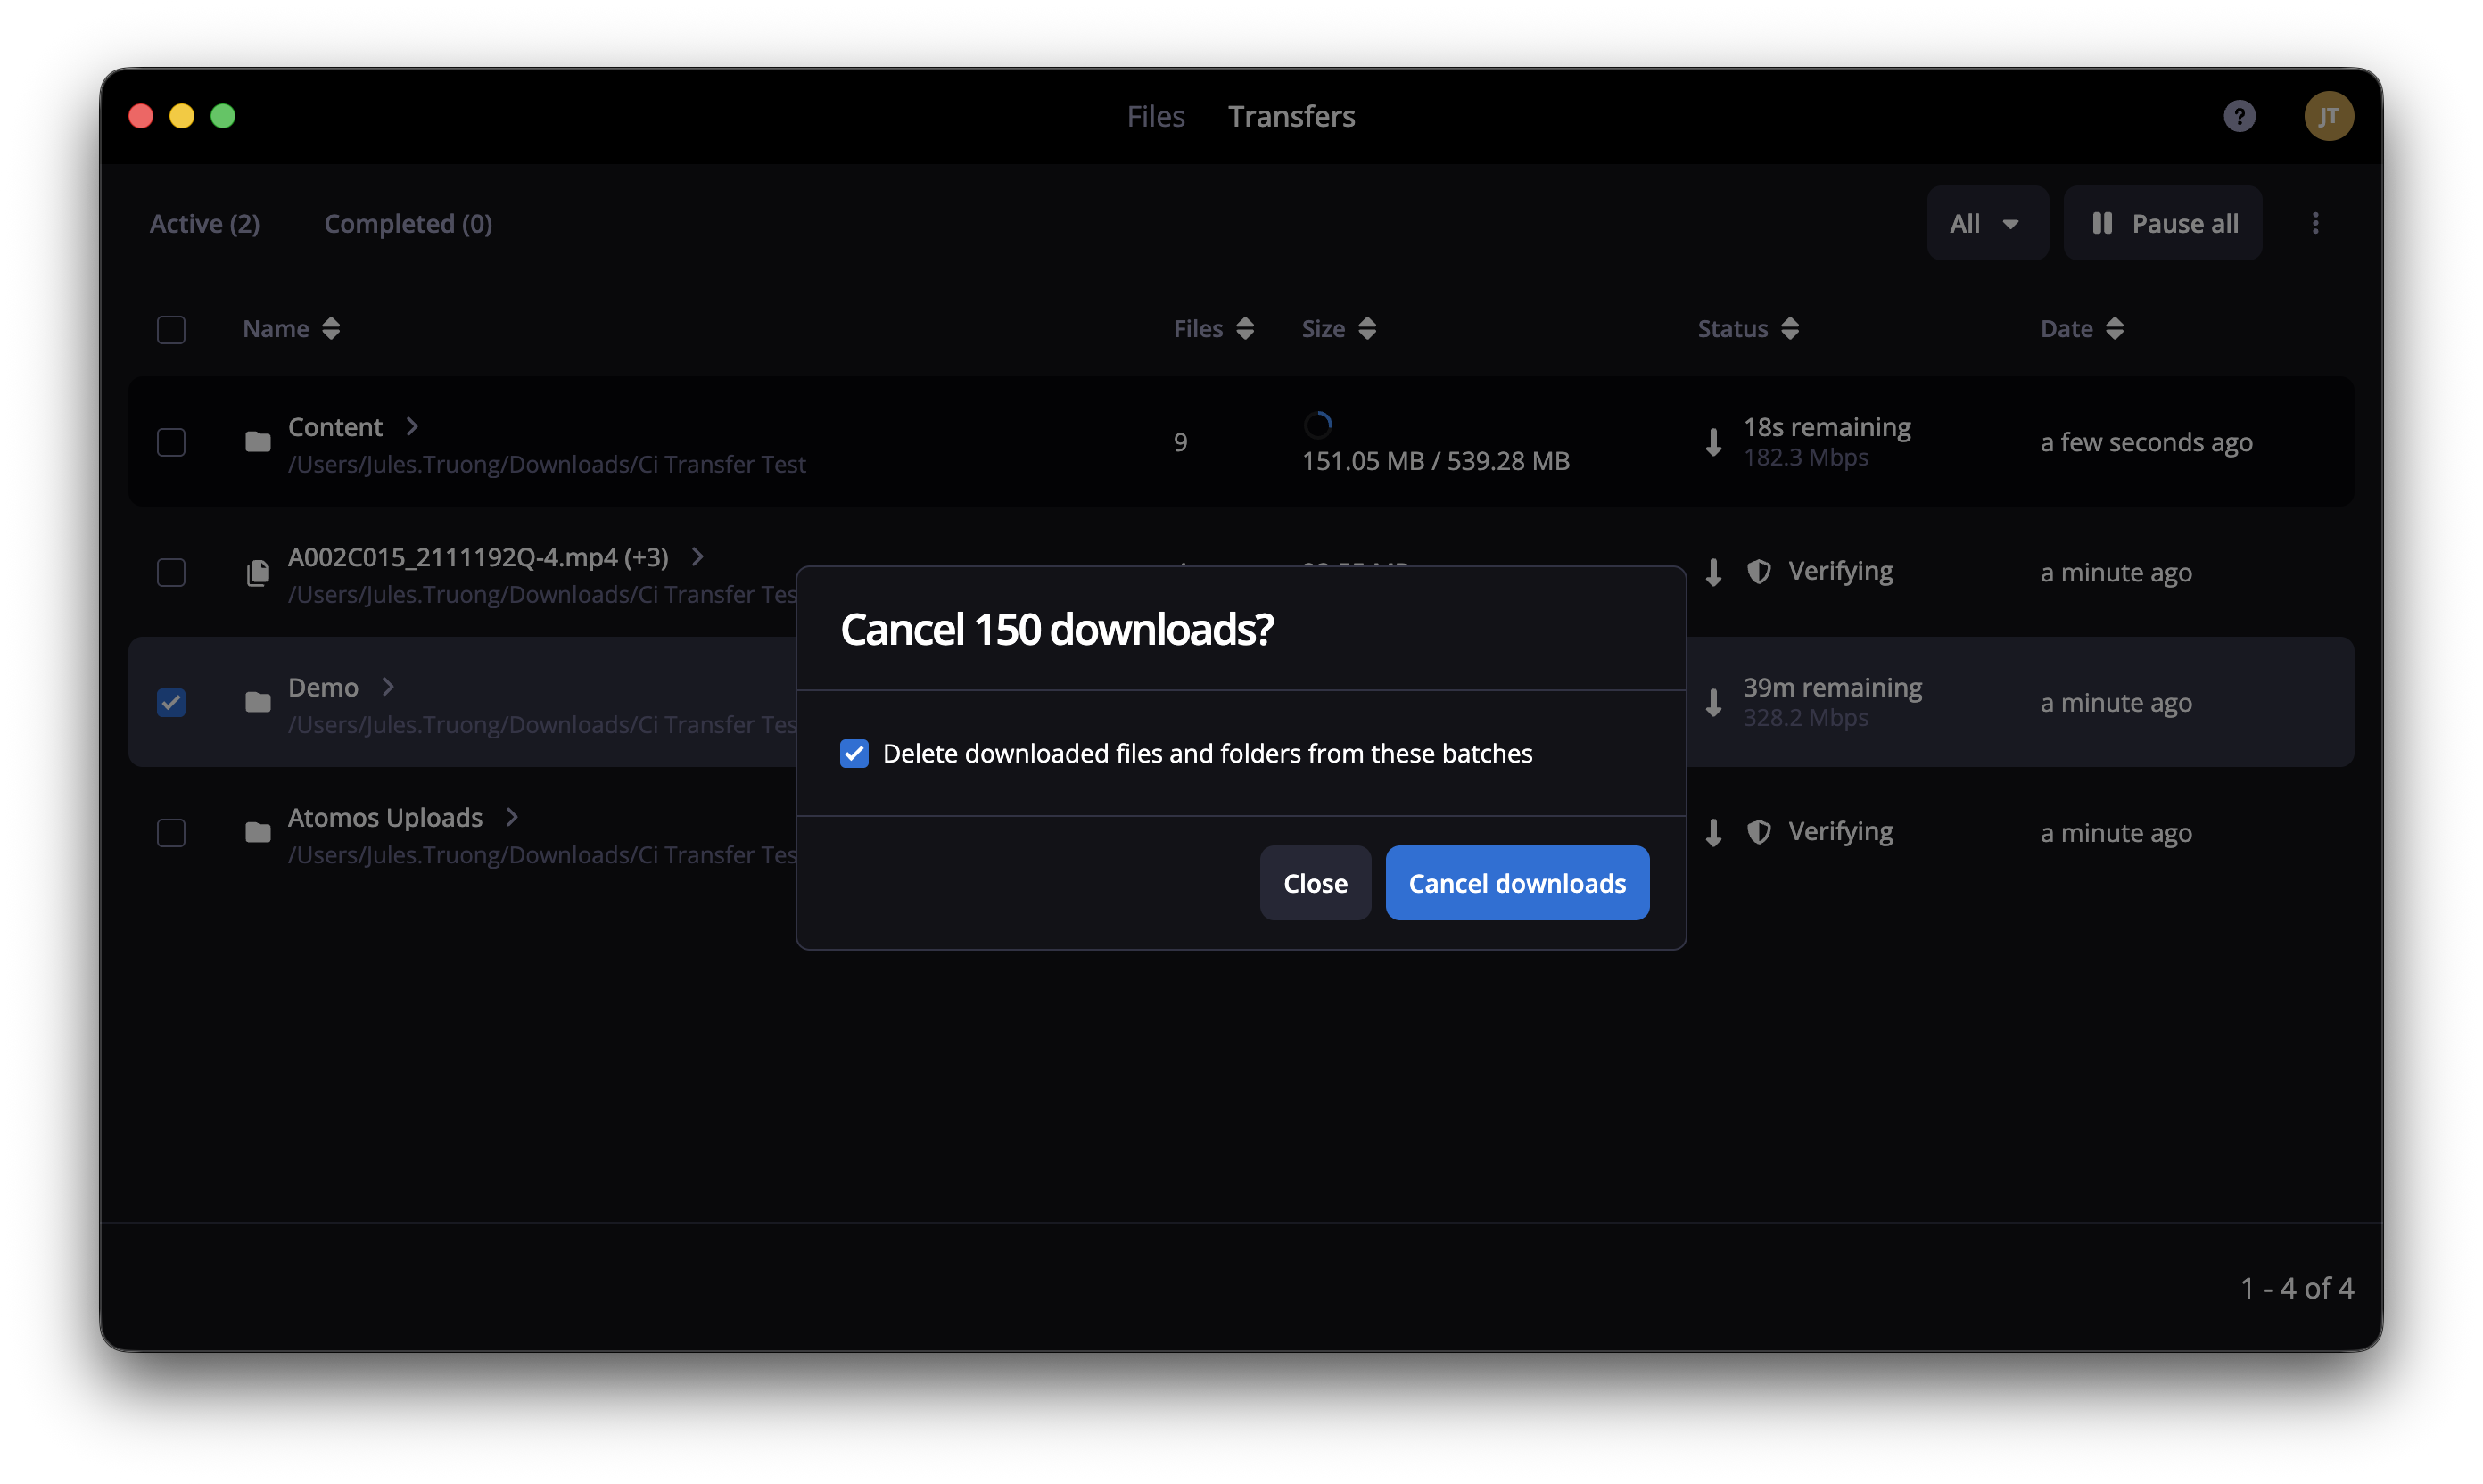Confirm with Cancel downloads button

tap(1516, 882)
